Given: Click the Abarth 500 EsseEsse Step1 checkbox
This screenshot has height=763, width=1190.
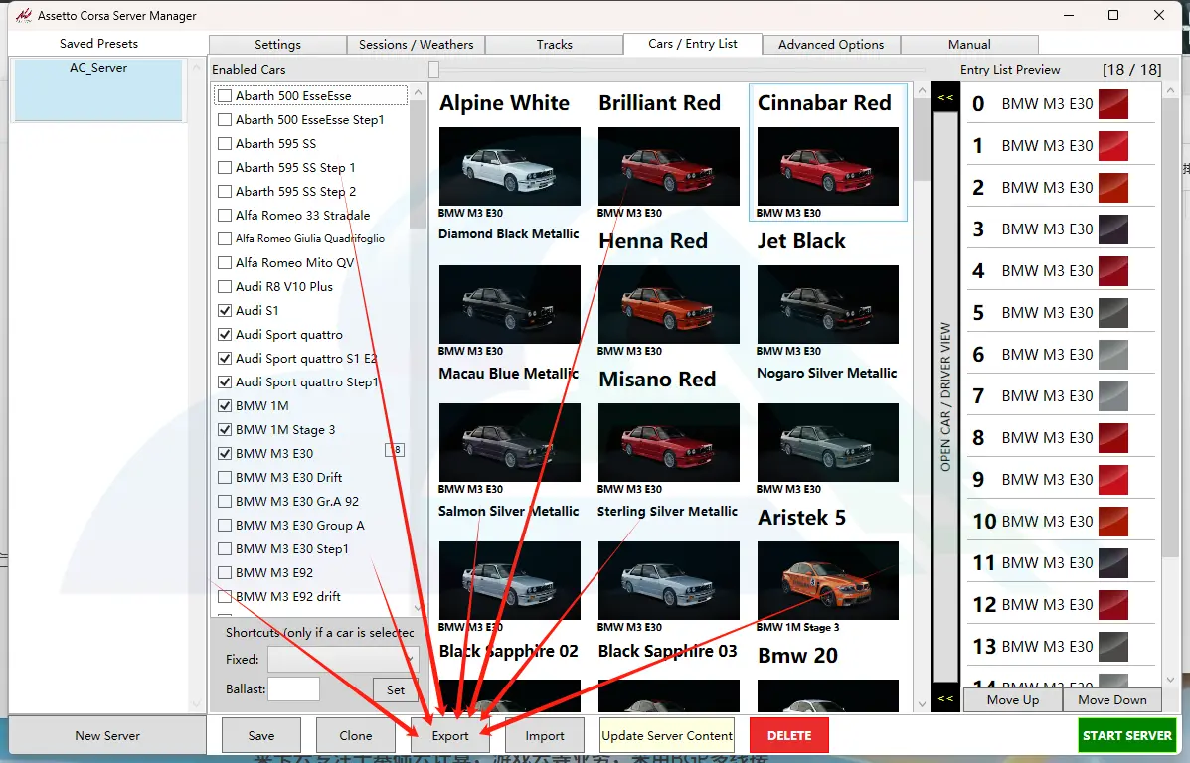Looking at the screenshot, I should tap(225, 120).
